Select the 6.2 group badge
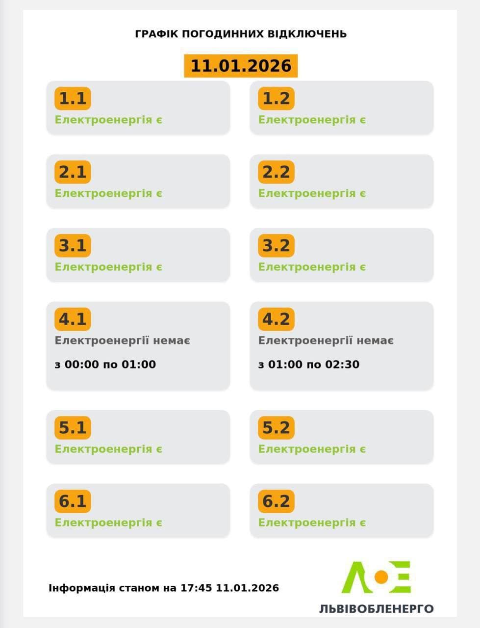The height and width of the screenshot is (628, 480). click(x=276, y=501)
